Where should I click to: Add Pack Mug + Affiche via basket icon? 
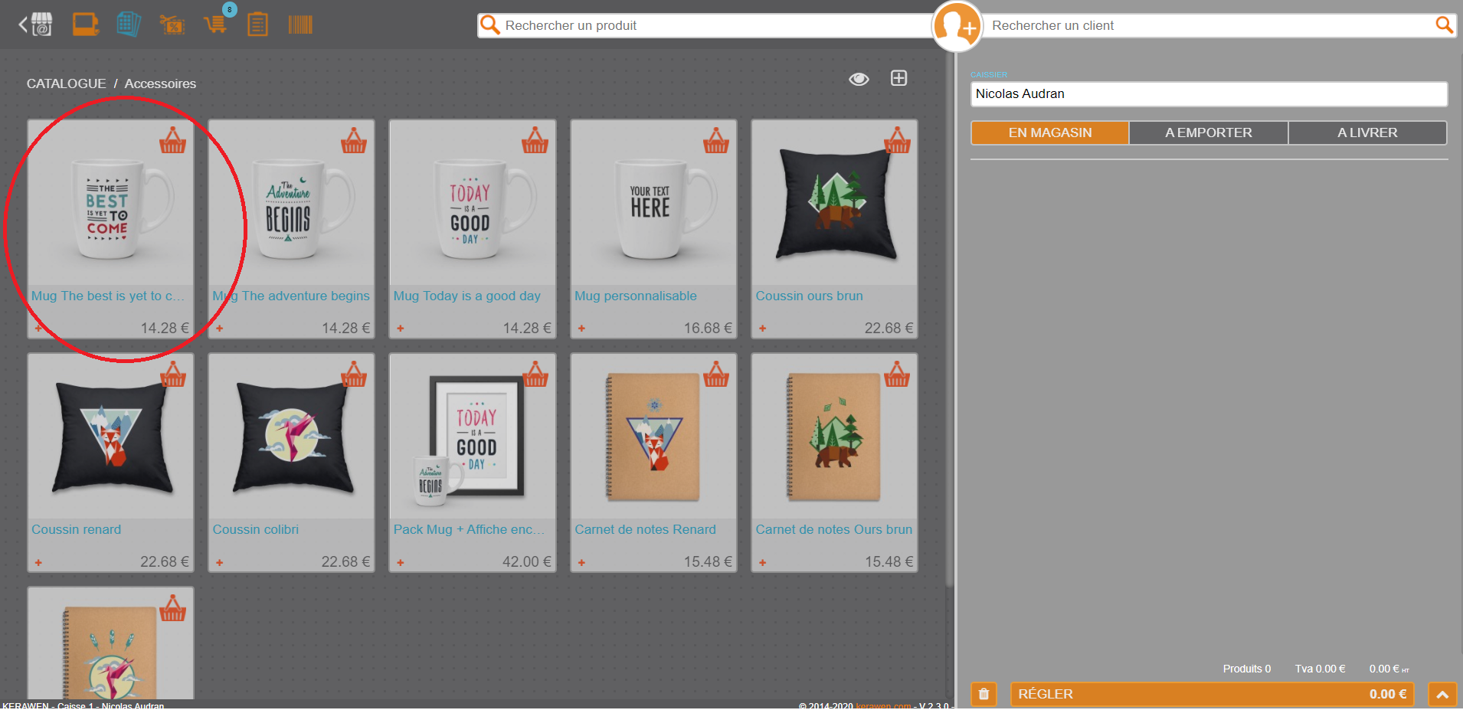point(535,374)
